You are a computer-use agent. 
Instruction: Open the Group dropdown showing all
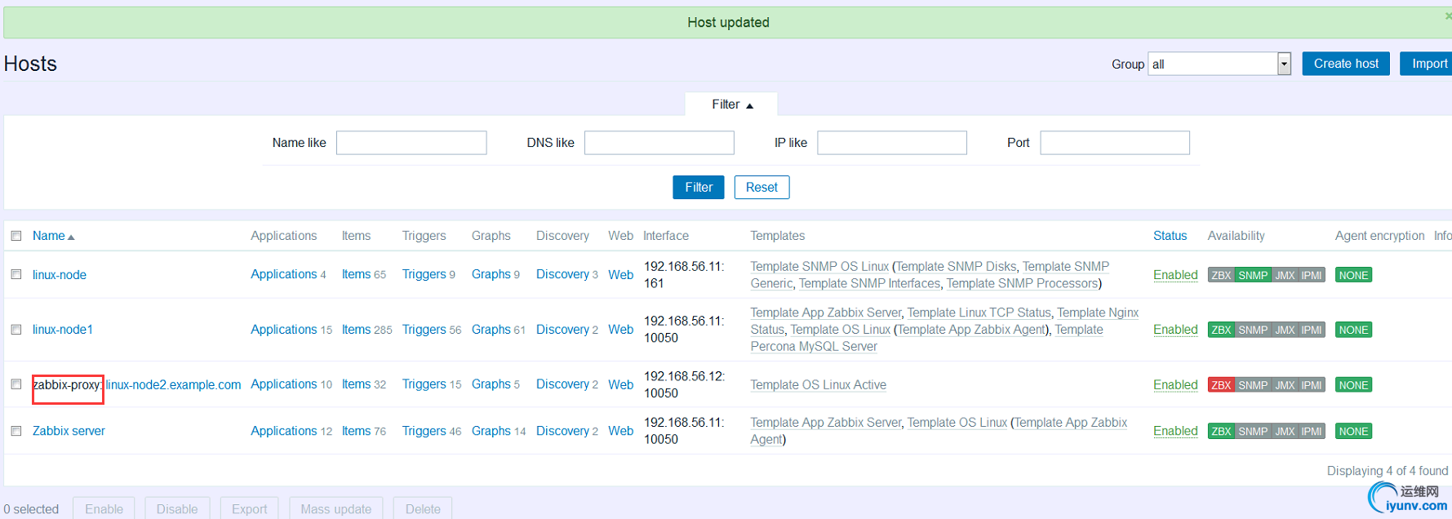tap(1219, 64)
